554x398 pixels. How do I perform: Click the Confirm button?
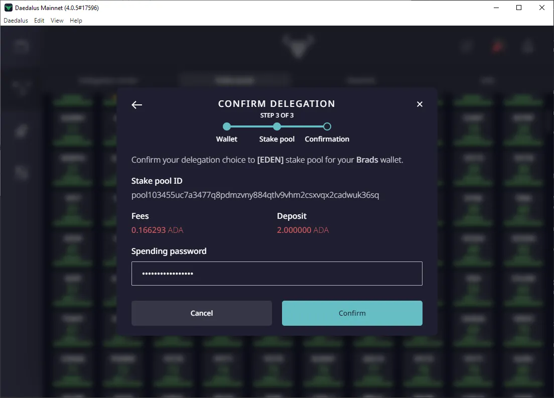(x=352, y=313)
